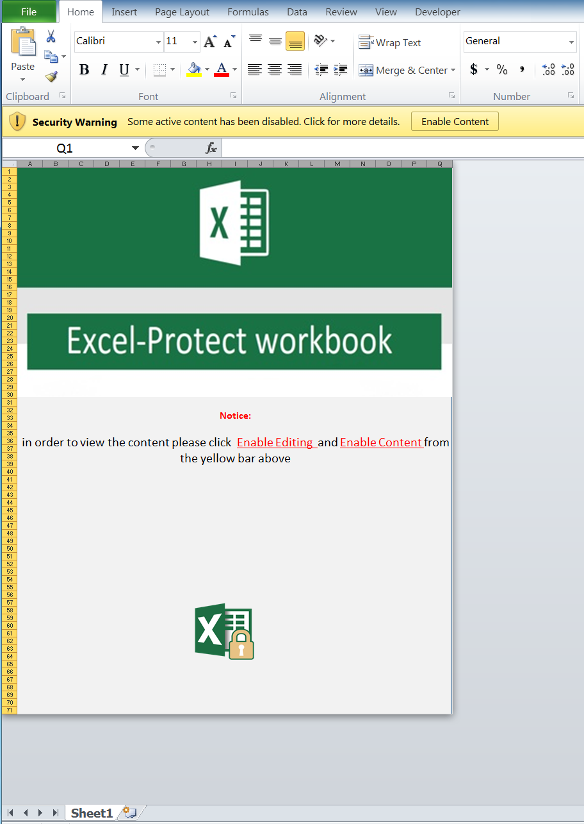
Task: Click Security Warning message for details
Action: [x=263, y=122]
